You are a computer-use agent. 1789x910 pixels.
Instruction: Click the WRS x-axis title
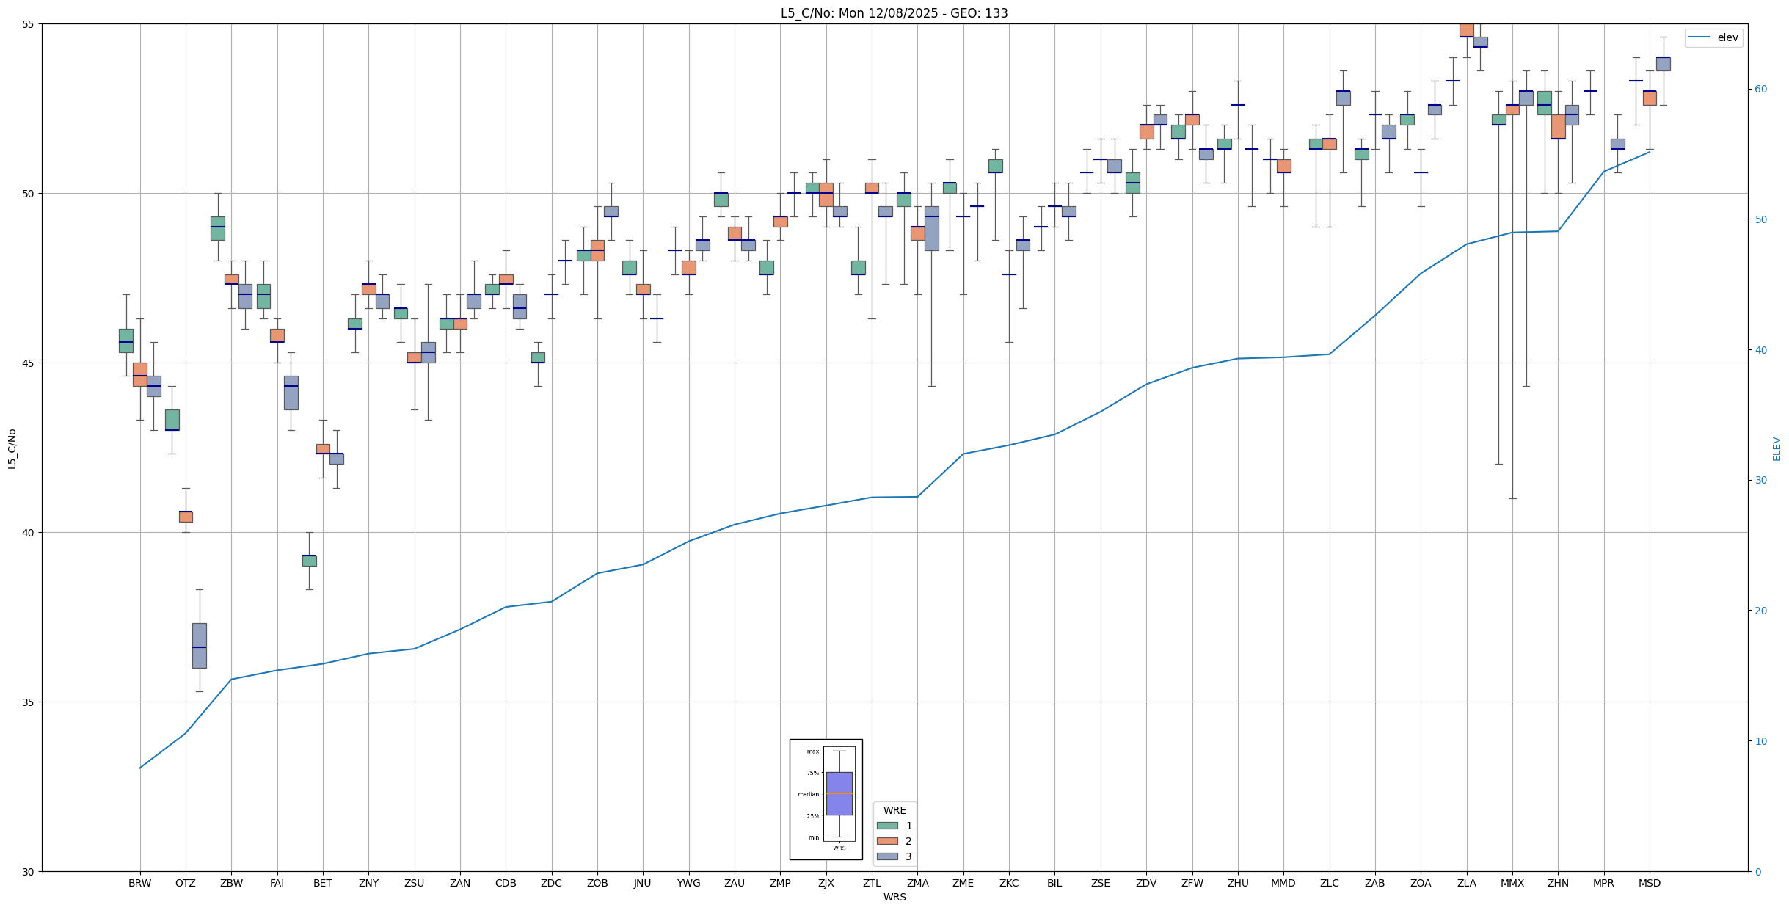[894, 897]
